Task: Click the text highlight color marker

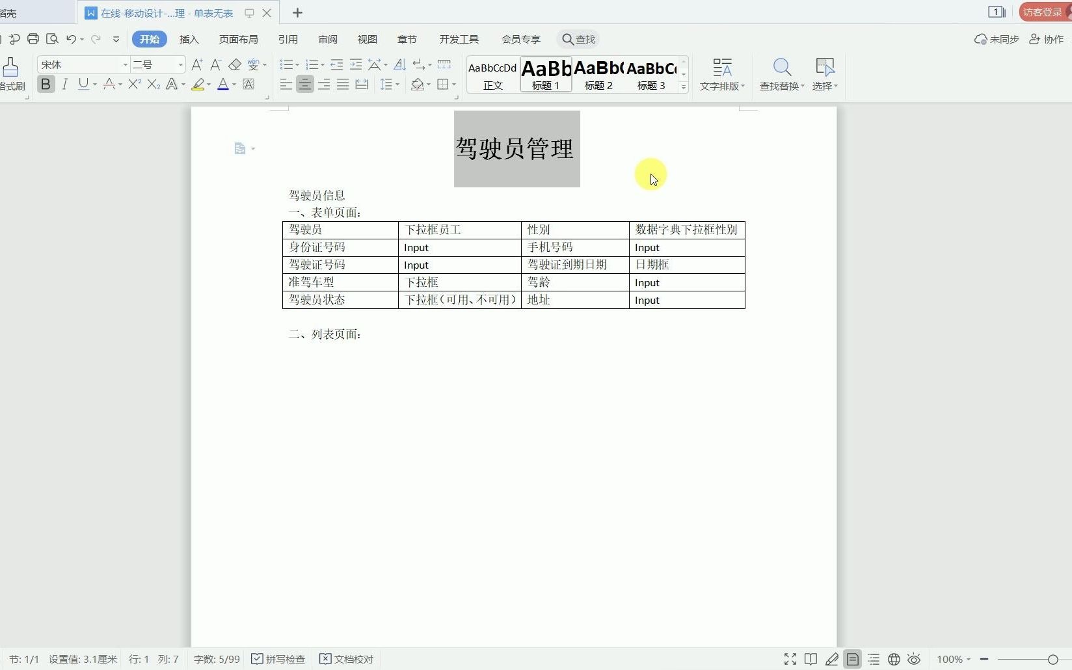Action: [198, 84]
